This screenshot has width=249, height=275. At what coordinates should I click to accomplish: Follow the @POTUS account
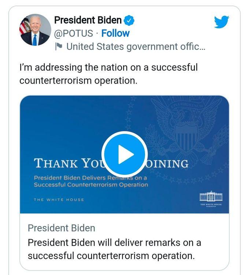115,33
